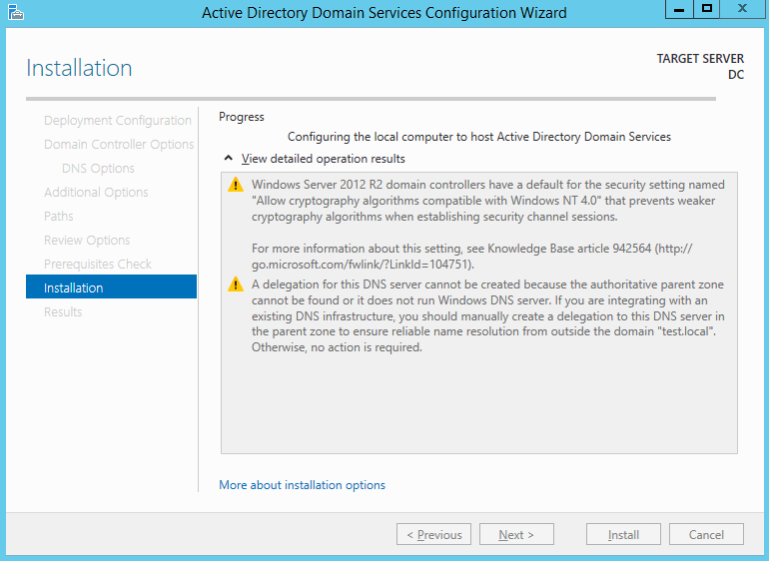Select Domain Controller Options step

(x=119, y=144)
